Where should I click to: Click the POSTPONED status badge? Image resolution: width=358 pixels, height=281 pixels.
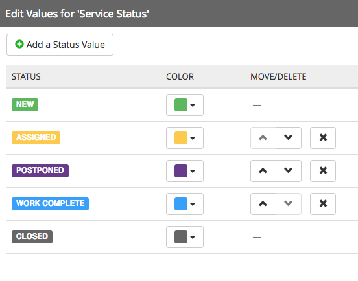pyautogui.click(x=40, y=171)
